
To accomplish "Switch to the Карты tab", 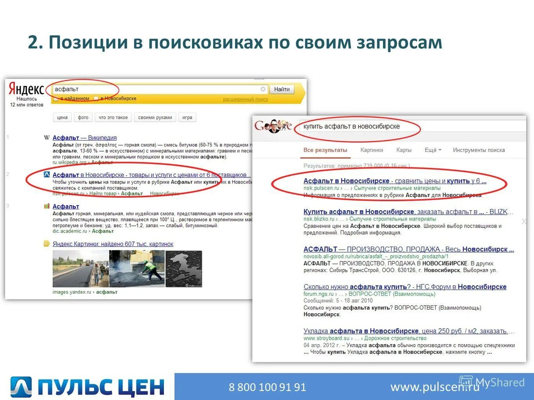I will click(x=404, y=150).
